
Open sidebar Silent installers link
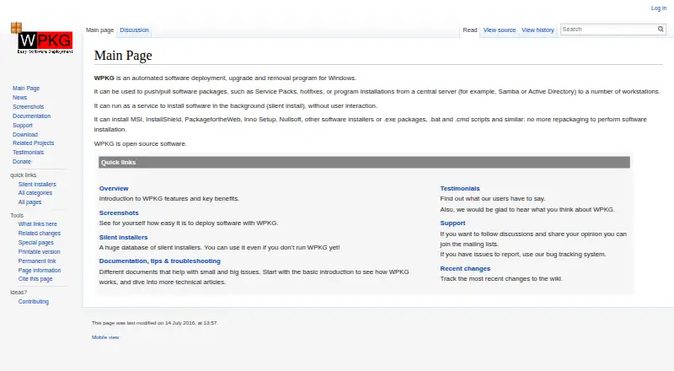[37, 184]
